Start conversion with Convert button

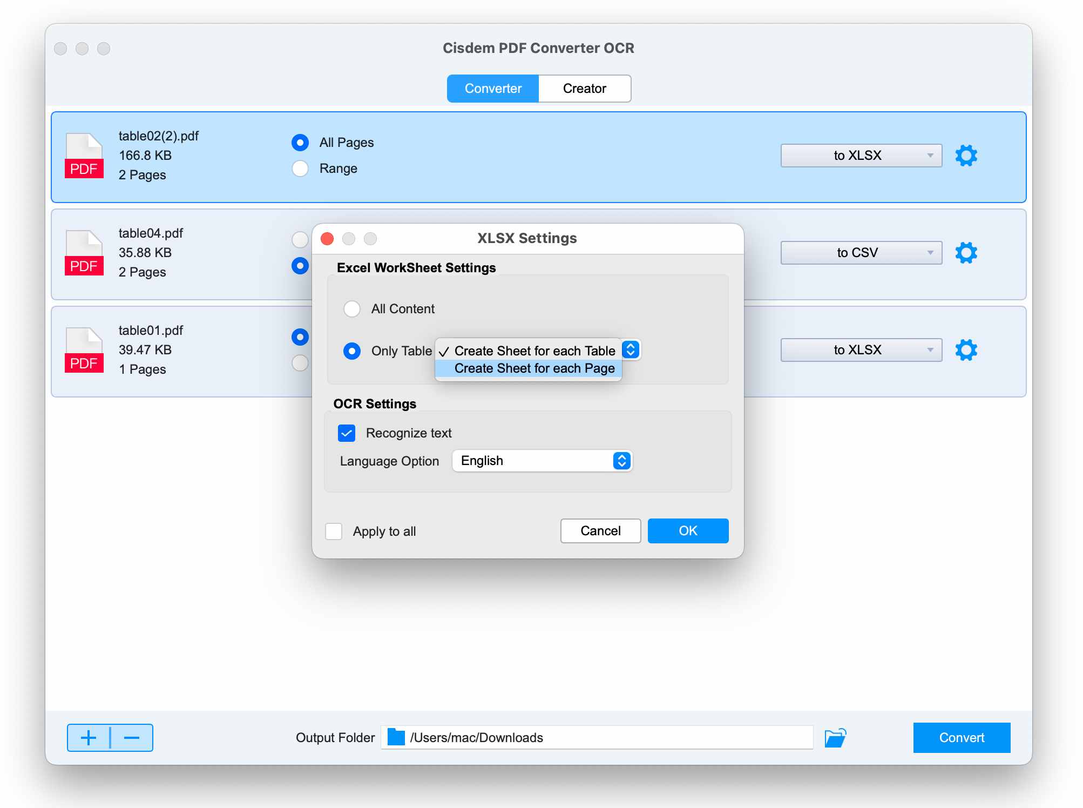point(961,737)
